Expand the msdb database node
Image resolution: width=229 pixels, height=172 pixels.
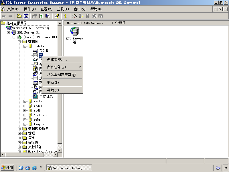25,111
